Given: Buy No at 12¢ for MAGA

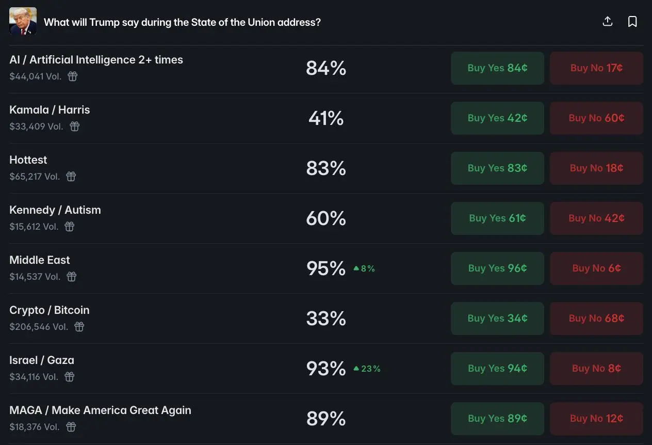Looking at the screenshot, I should [x=596, y=419].
